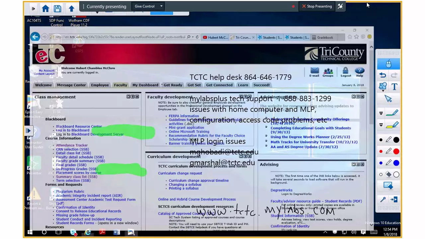
Task: Click the Logout padlock icon
Action: (x=346, y=72)
